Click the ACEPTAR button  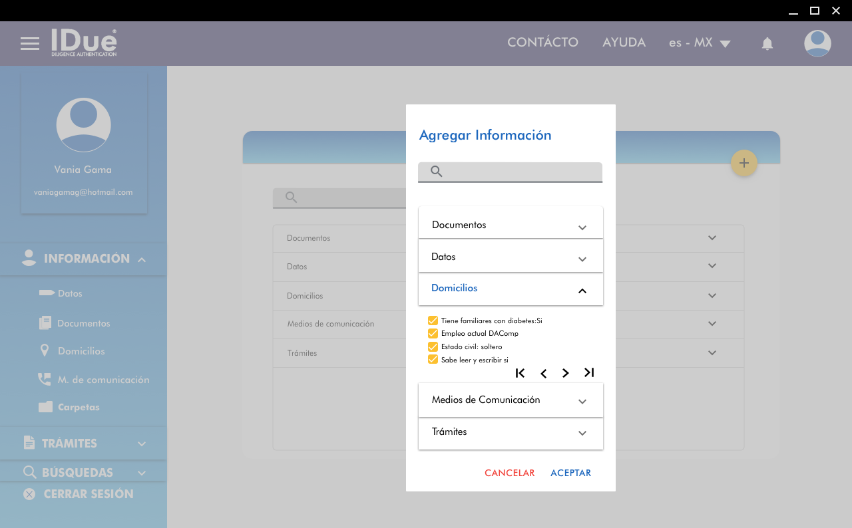(570, 473)
